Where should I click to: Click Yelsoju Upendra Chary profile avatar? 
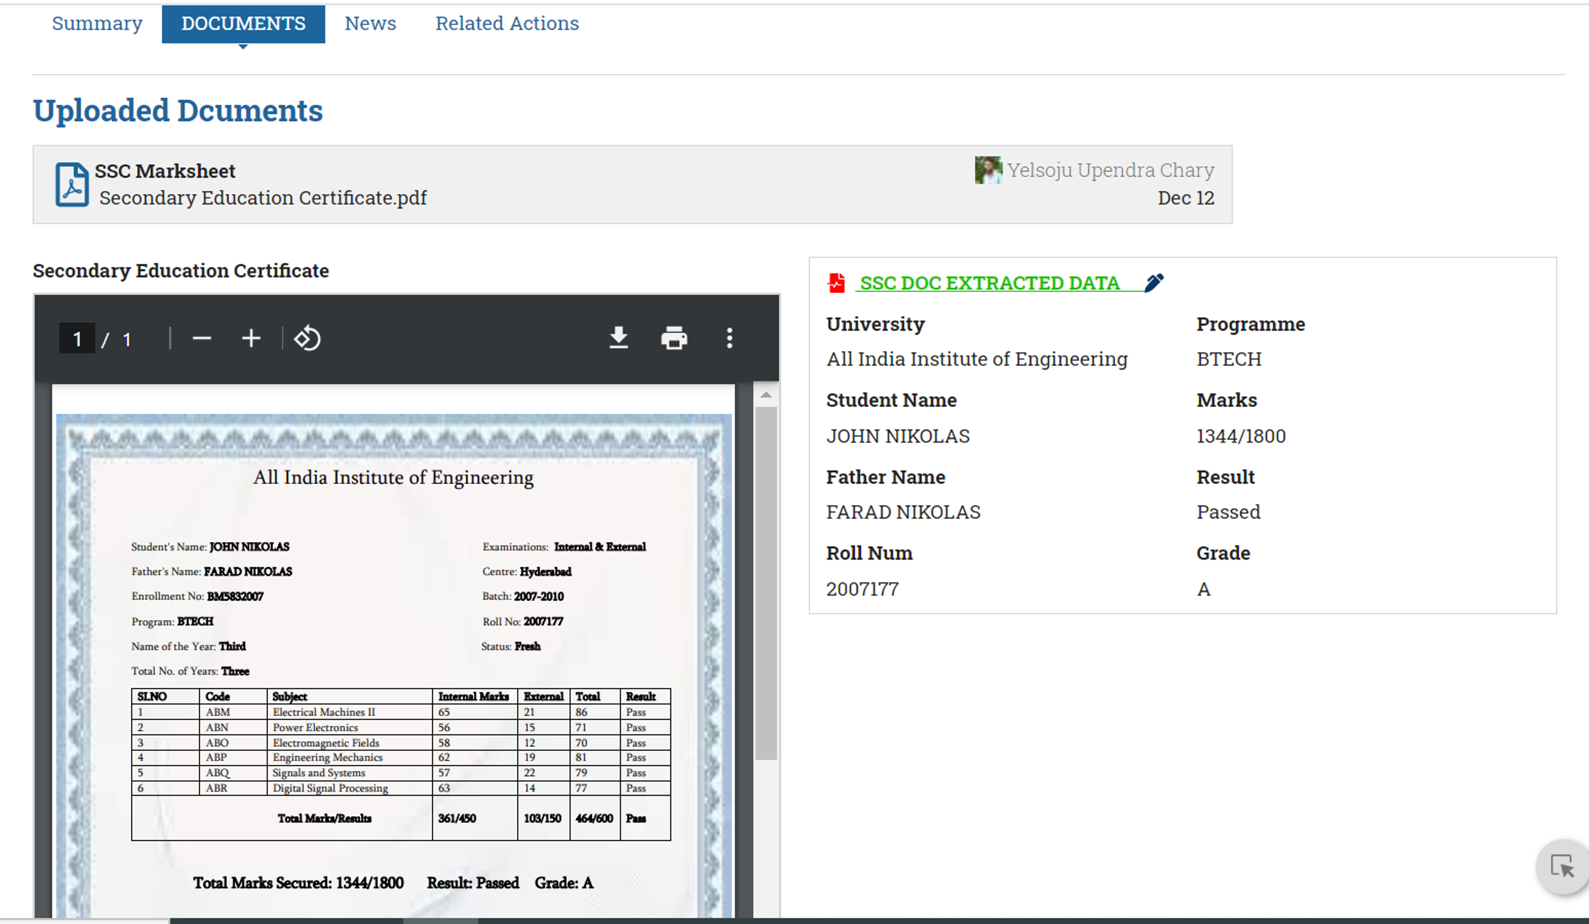(x=988, y=170)
